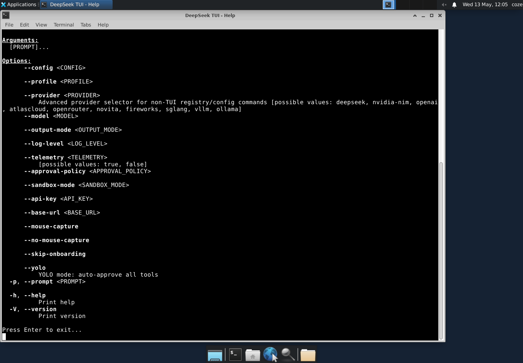Open the coze user menu in the panel

tap(517, 5)
